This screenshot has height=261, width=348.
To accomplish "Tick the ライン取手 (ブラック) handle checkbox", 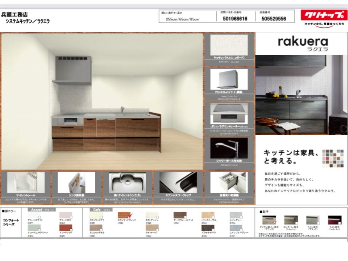I will coord(318,223).
